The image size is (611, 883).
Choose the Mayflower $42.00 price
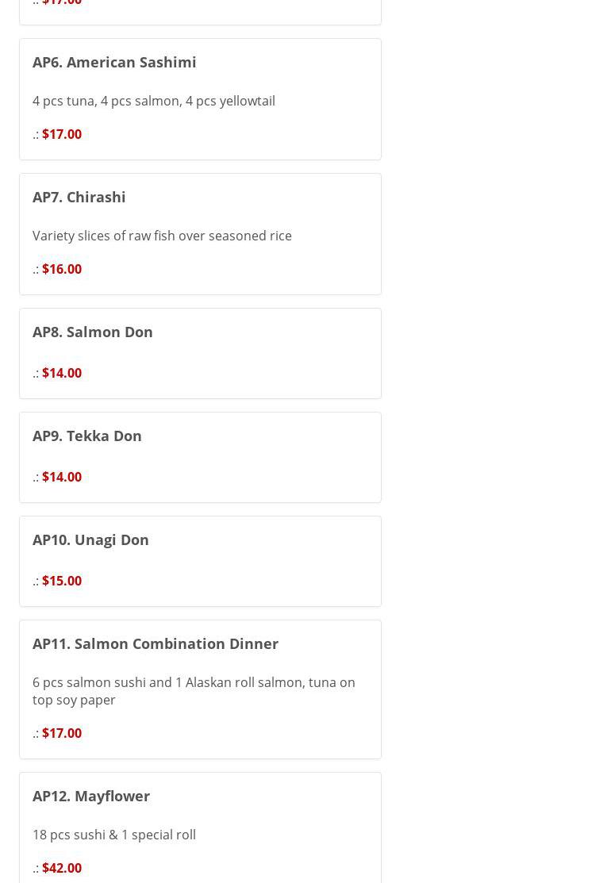coord(62,868)
